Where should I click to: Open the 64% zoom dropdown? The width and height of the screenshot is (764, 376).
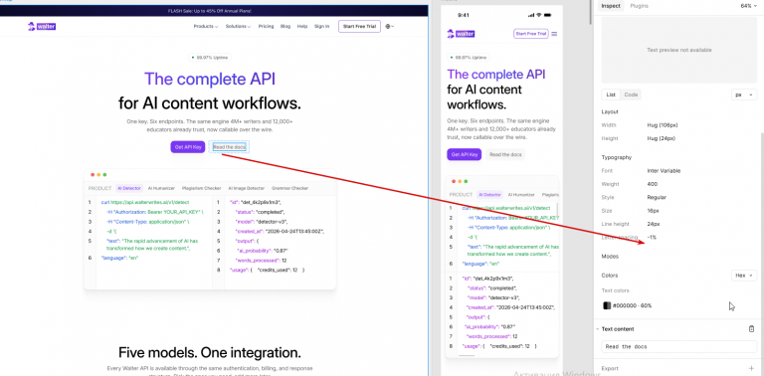click(x=748, y=6)
